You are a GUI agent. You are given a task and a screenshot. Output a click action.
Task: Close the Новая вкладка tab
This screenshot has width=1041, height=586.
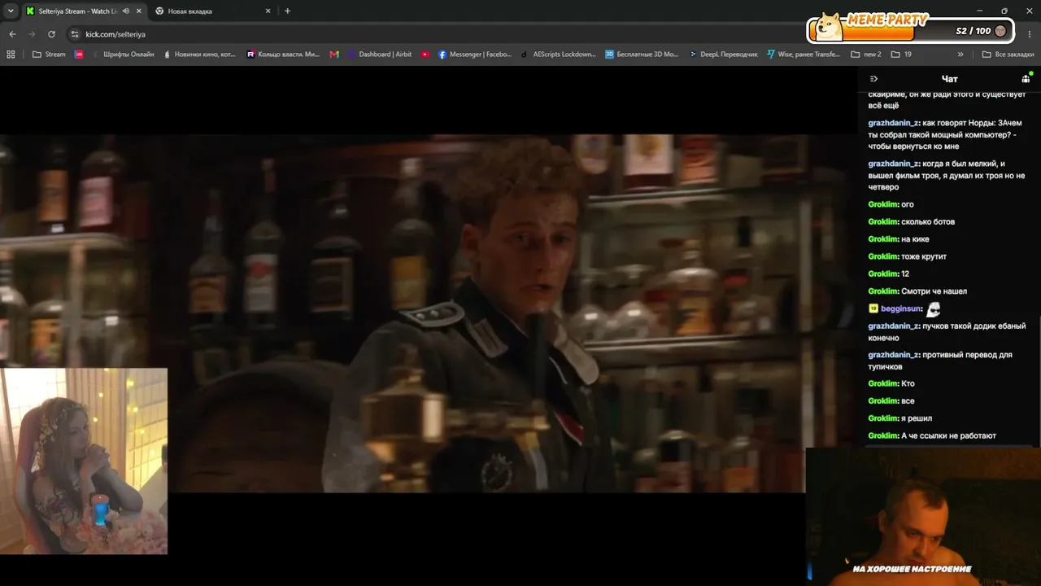pyautogui.click(x=268, y=11)
